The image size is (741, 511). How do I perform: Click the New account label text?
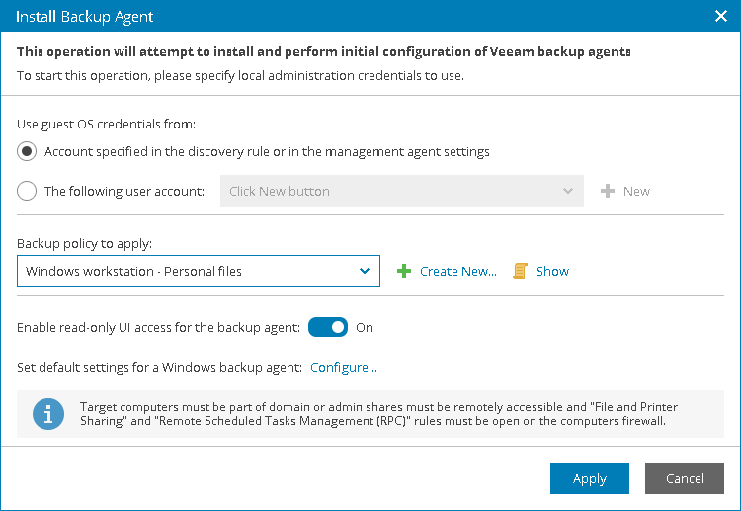(x=636, y=191)
